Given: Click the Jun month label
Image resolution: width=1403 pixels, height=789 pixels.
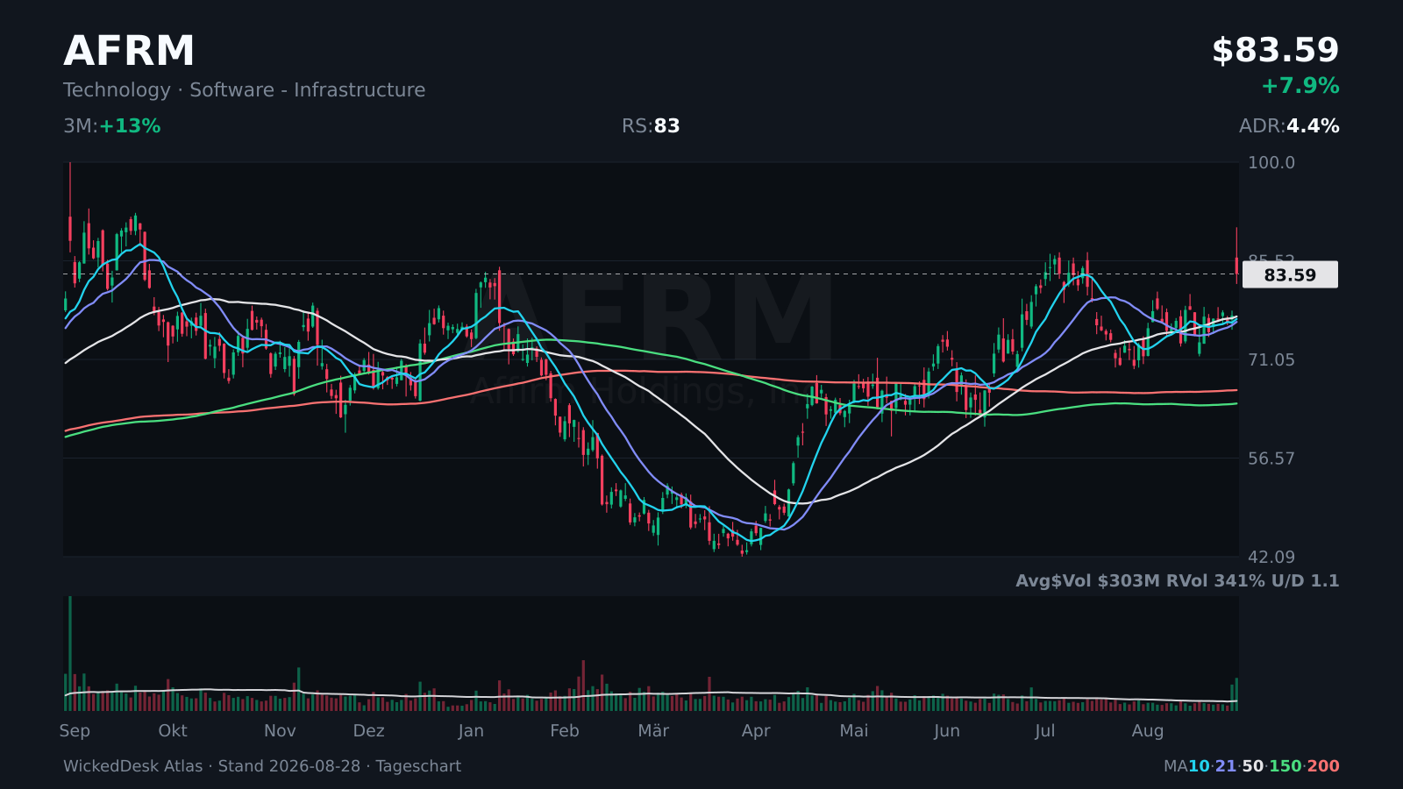Looking at the screenshot, I should [x=947, y=731].
